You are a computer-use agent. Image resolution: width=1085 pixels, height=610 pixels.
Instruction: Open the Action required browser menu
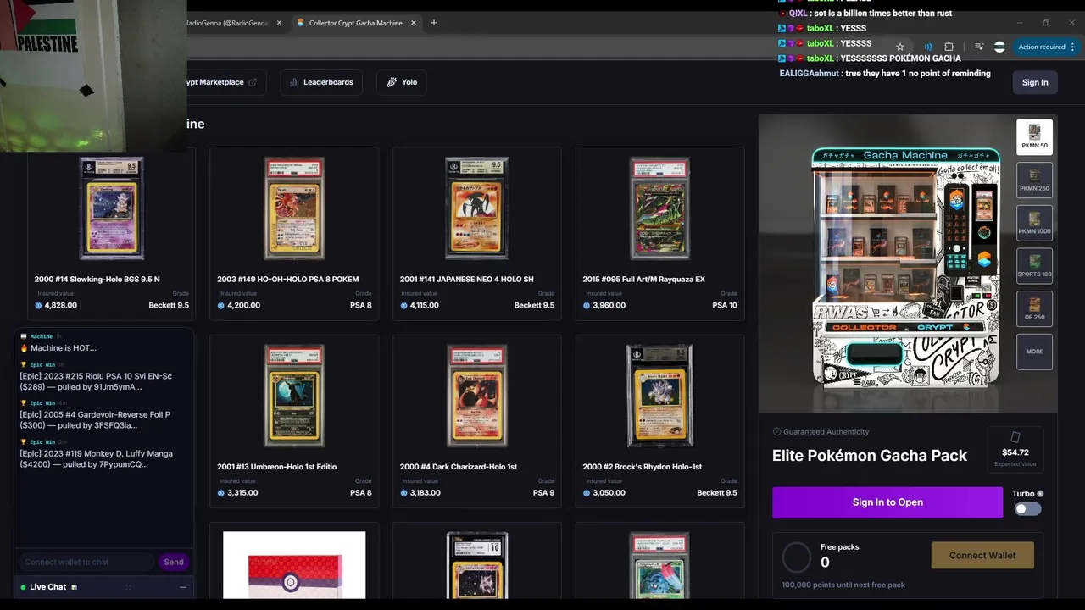point(1047,47)
